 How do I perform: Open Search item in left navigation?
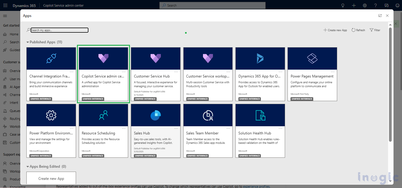(11, 42)
